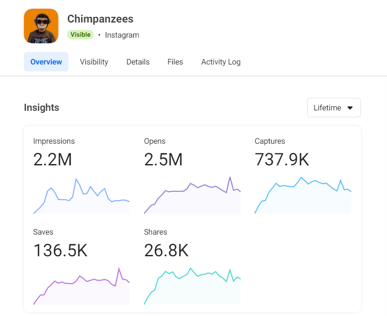Open the Activity Log tab
The height and width of the screenshot is (316, 387).
coord(221,62)
